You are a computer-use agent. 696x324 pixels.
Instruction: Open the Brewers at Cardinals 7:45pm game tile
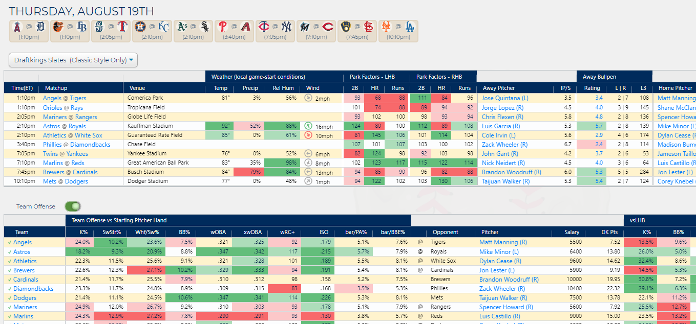tap(357, 31)
